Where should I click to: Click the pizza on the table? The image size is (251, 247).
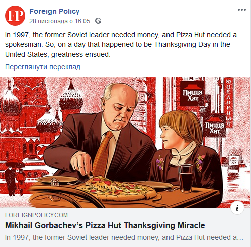(x=116, y=188)
